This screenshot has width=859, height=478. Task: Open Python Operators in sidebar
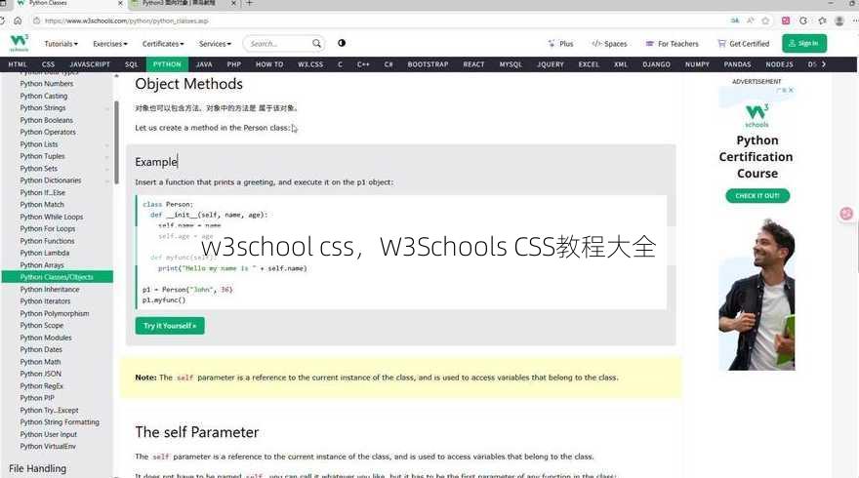click(x=48, y=132)
